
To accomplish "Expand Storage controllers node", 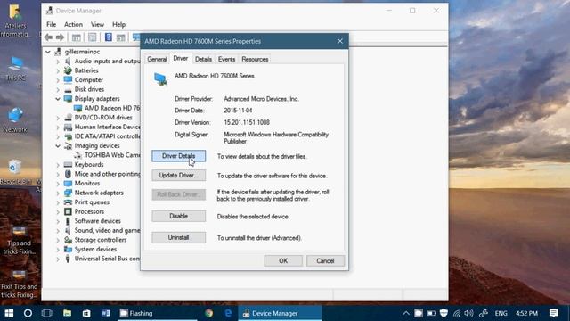I will (x=58, y=240).
